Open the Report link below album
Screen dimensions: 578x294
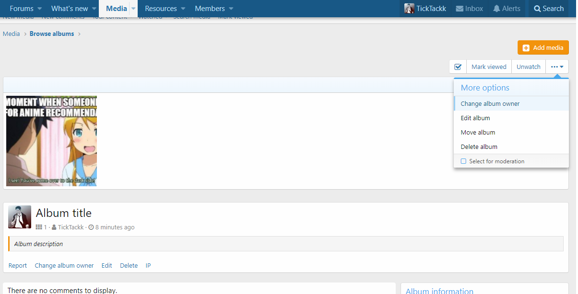coord(18,265)
